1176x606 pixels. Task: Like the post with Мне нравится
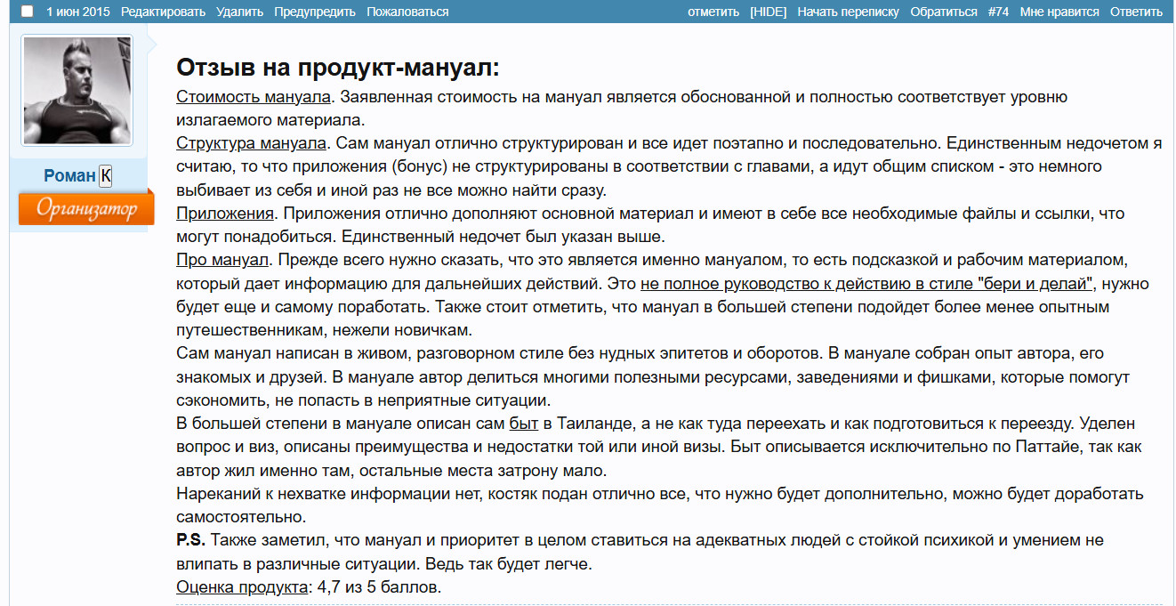1059,12
